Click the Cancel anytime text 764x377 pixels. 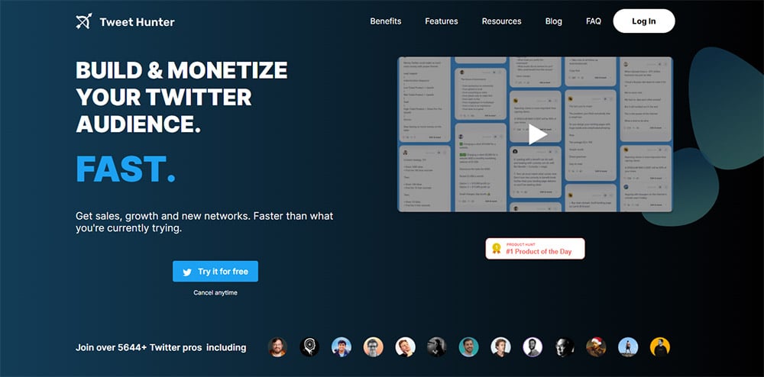215,293
